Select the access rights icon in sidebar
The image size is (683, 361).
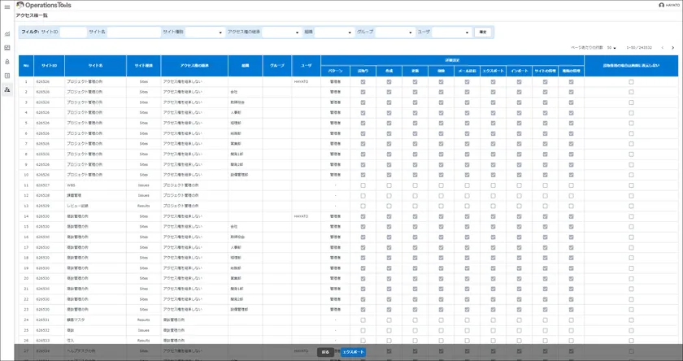(7, 89)
